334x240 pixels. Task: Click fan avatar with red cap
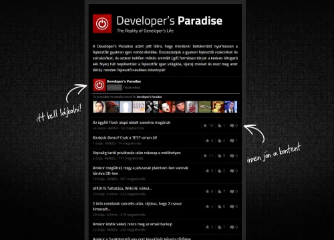[x=112, y=107]
